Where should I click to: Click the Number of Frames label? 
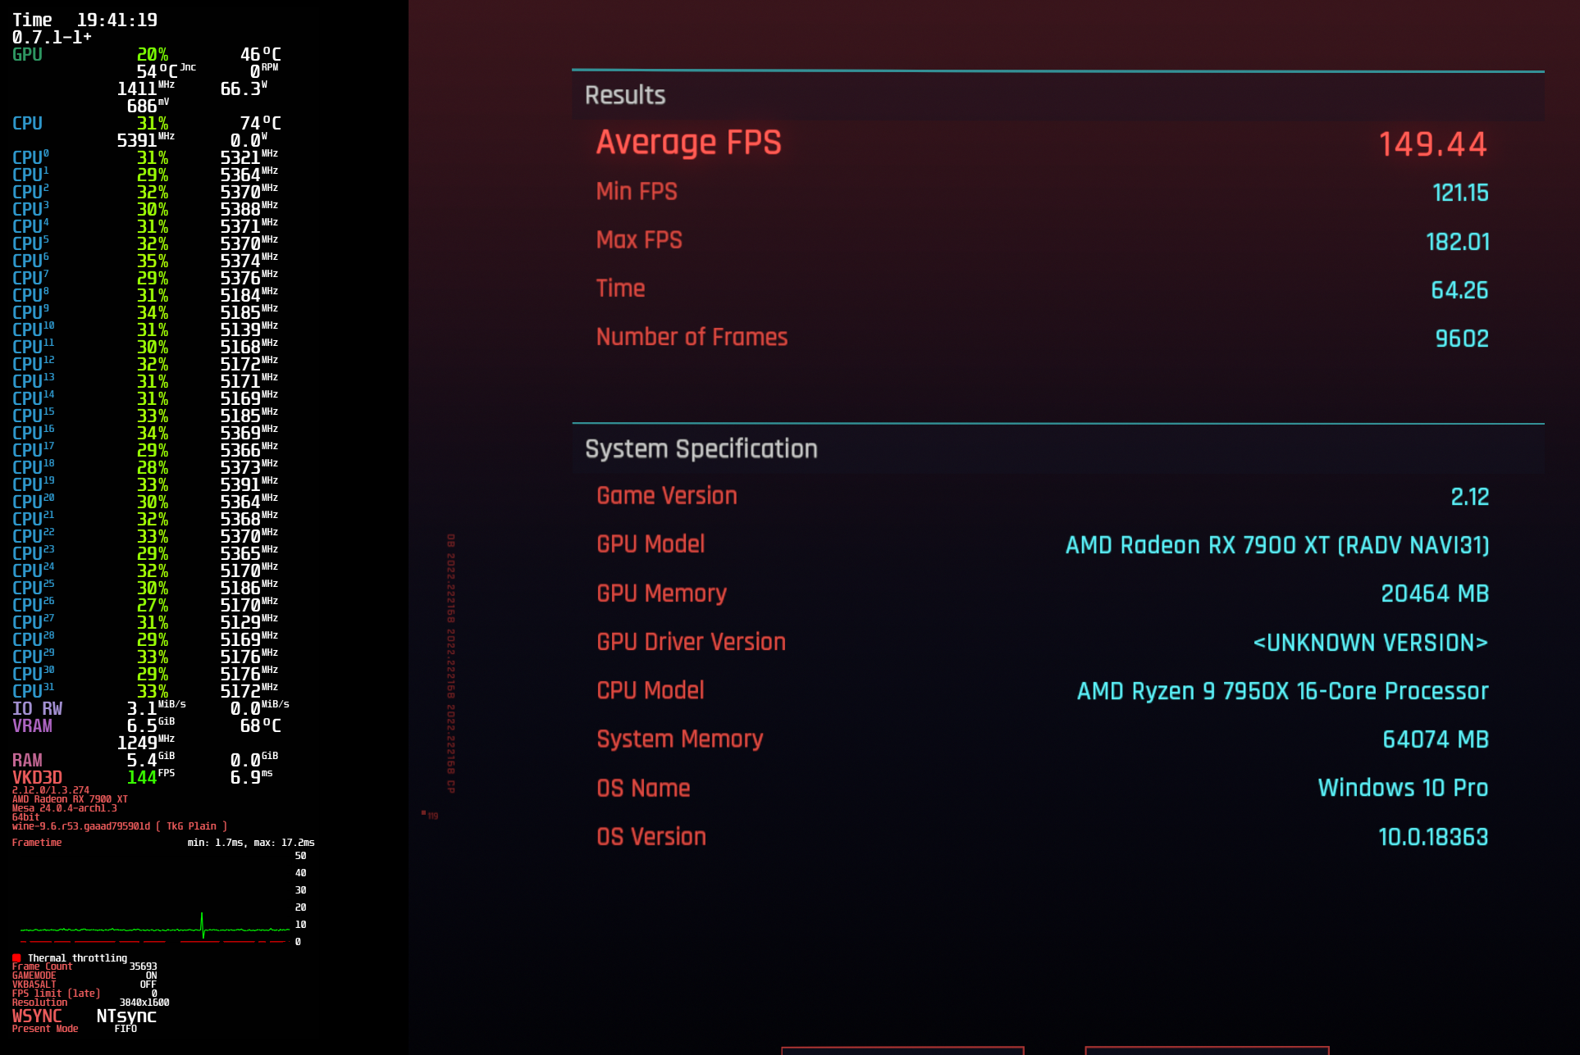point(692,337)
